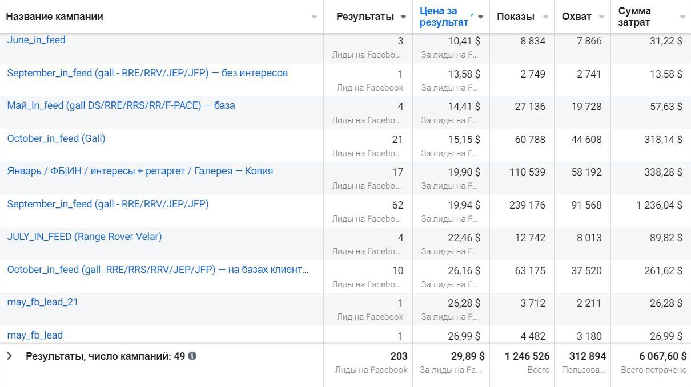Viewport: 691px width, 387px height.
Task: Open Январь ФБ|ИН Галерея Копия campaign
Action: tap(140, 171)
